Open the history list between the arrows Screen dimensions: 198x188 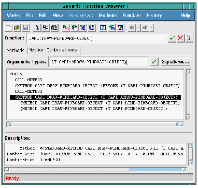[x=138, y=28]
